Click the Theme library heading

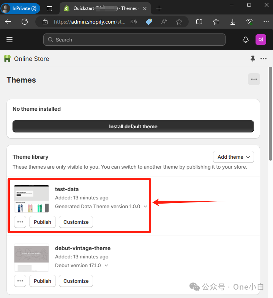click(30, 157)
